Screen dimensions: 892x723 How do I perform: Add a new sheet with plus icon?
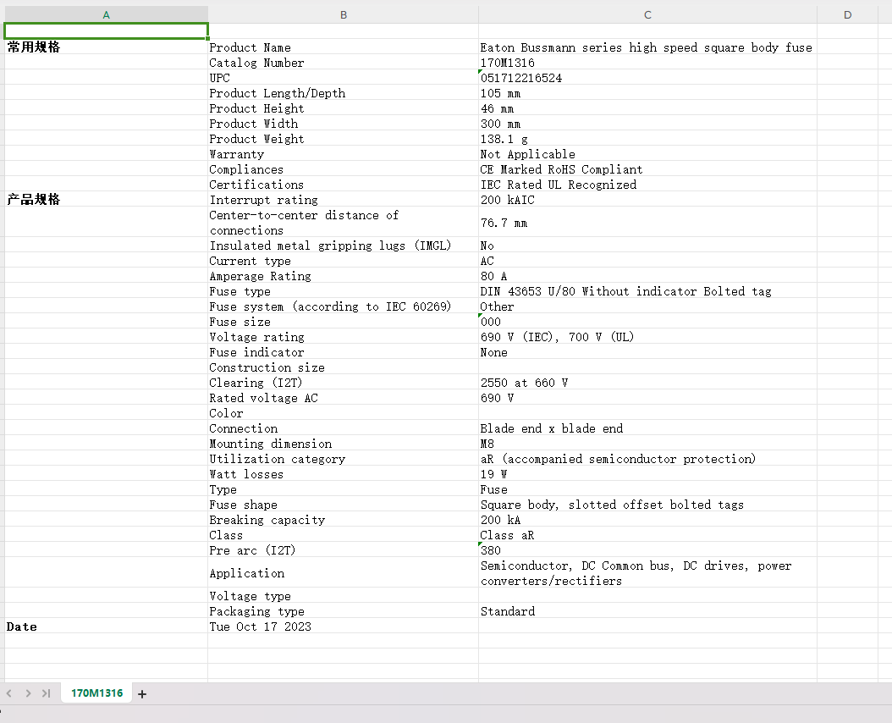[142, 694]
